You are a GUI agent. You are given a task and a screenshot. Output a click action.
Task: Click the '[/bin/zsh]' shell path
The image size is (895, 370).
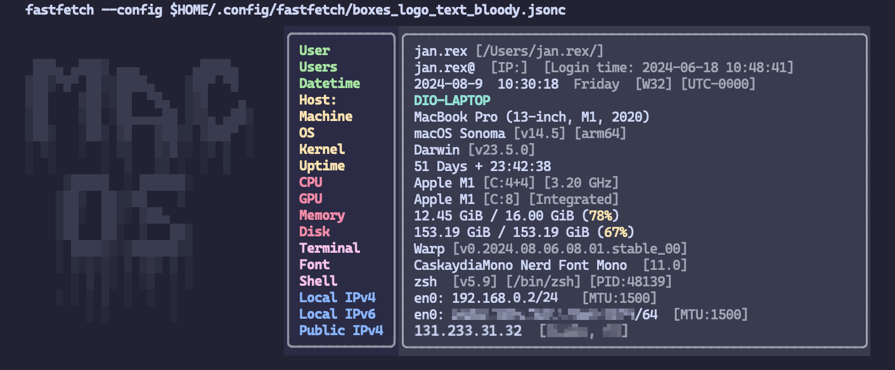coord(543,281)
